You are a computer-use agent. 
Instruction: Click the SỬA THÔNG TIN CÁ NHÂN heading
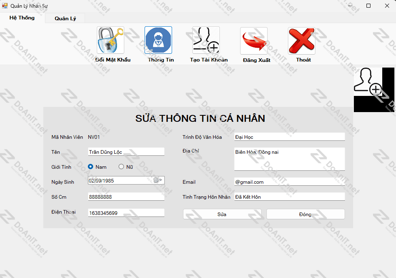click(200, 119)
